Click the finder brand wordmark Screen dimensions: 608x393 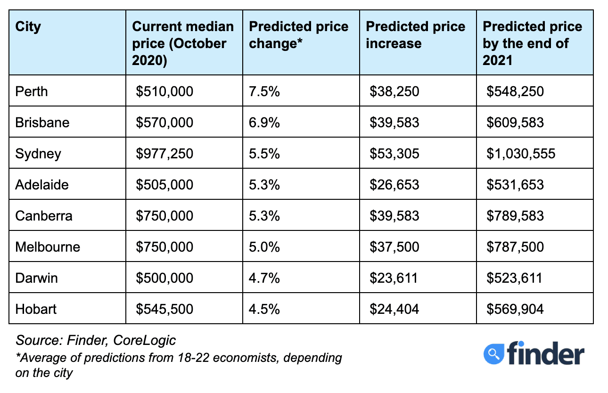coord(546,353)
